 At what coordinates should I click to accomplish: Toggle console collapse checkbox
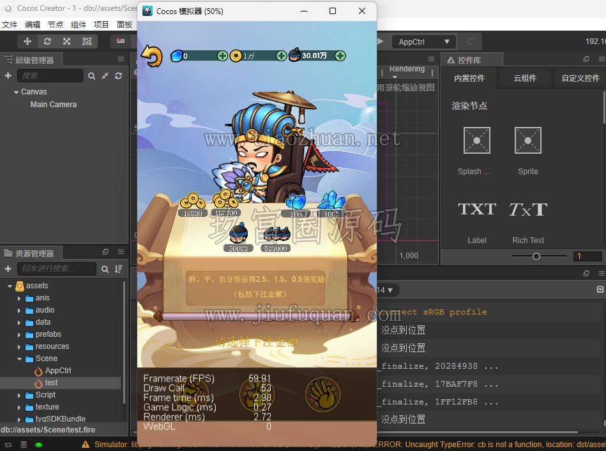[x=600, y=290]
